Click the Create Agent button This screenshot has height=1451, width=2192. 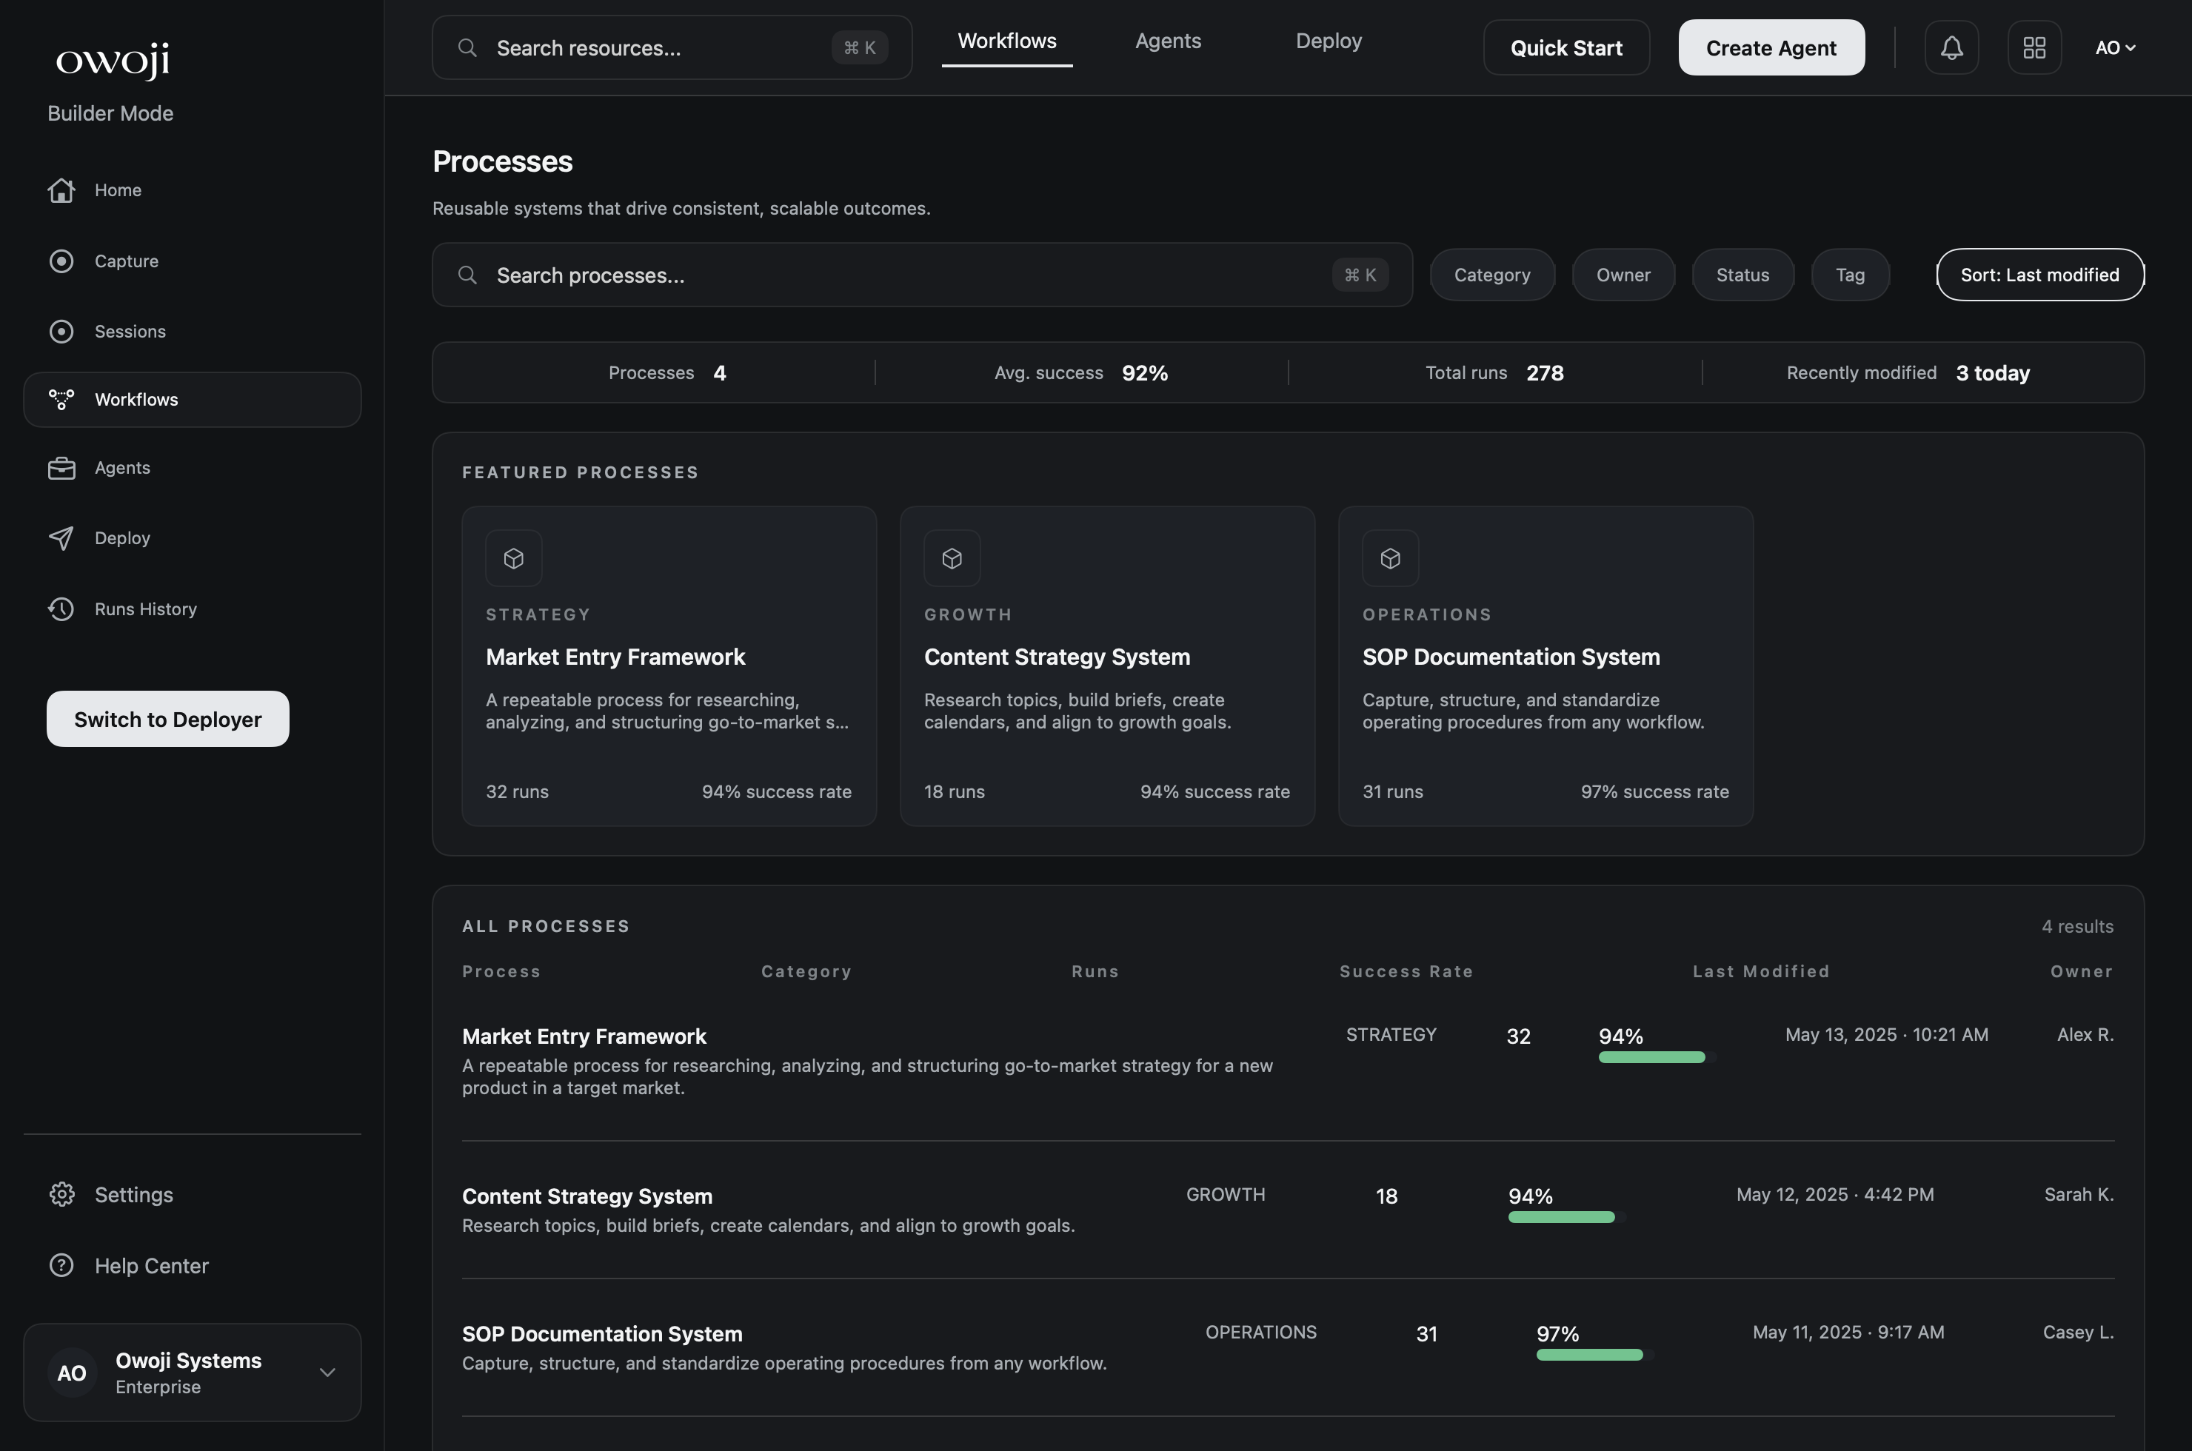pos(1770,47)
